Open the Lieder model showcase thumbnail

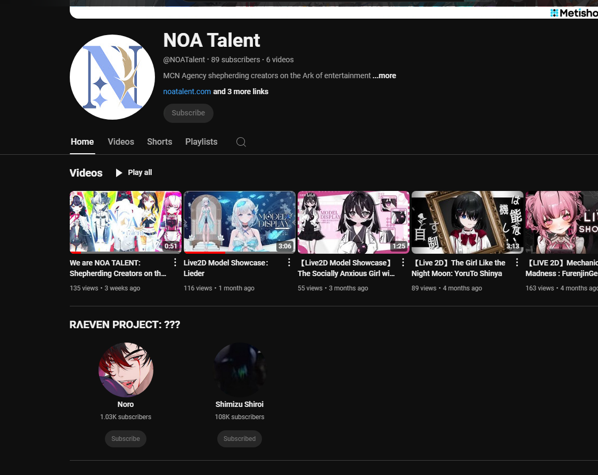(x=240, y=222)
